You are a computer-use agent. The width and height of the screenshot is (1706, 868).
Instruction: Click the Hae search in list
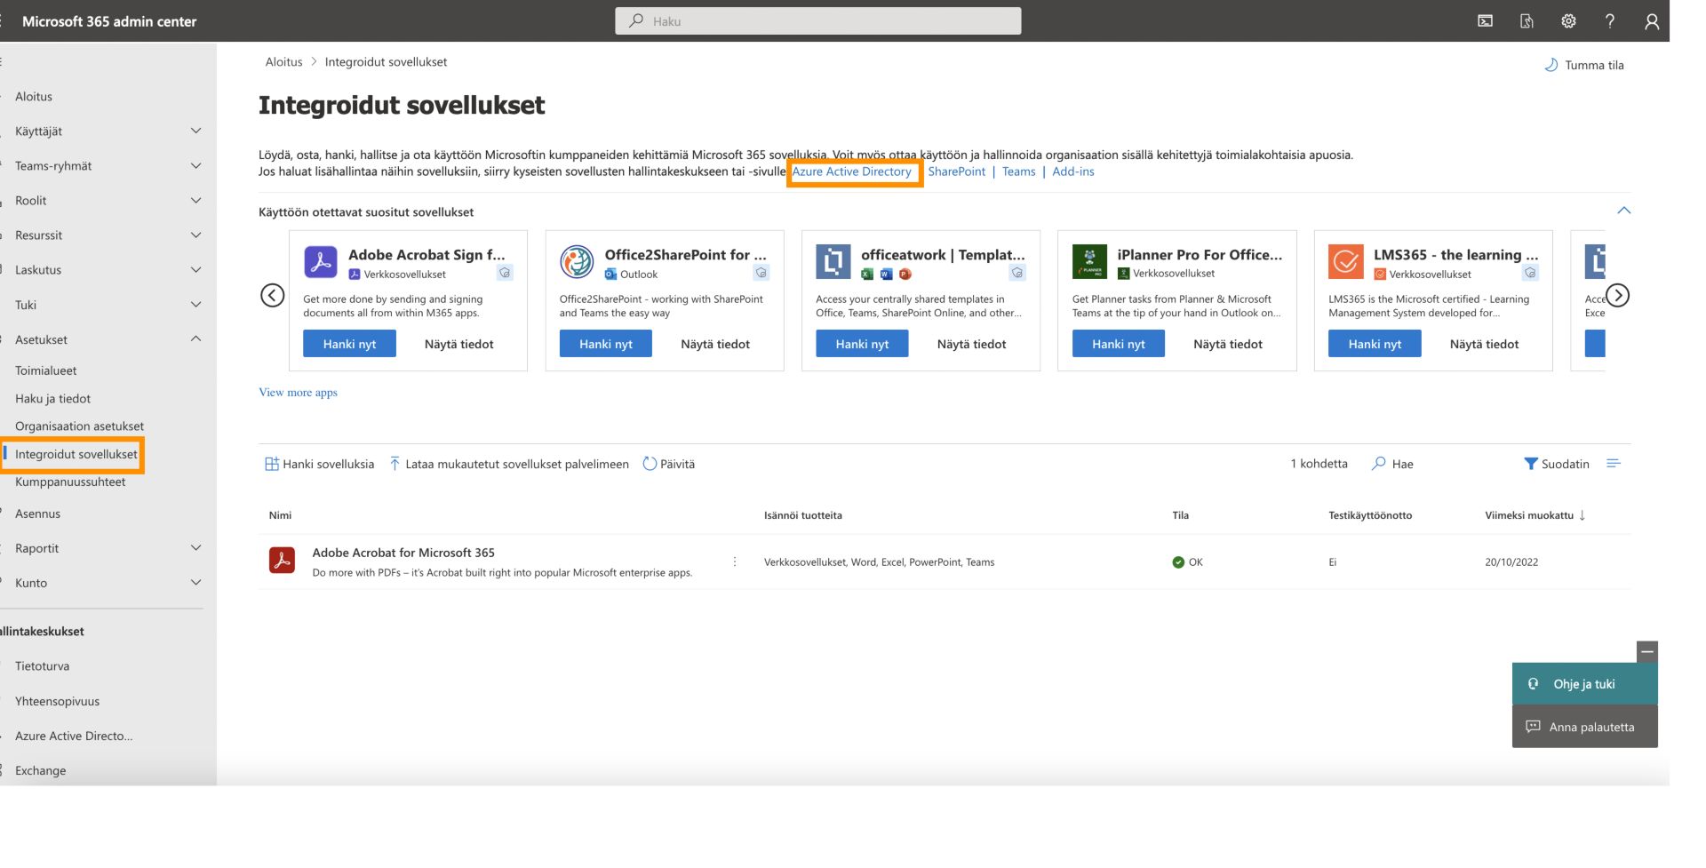pyautogui.click(x=1392, y=464)
